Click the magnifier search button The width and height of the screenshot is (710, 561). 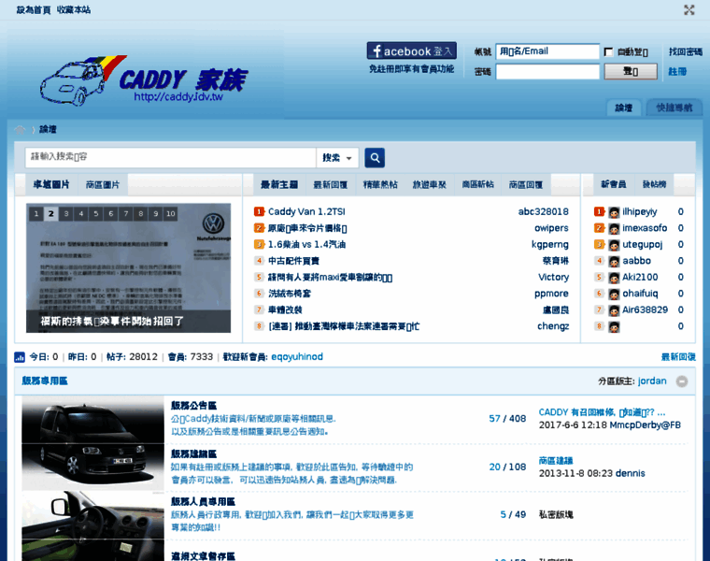pos(375,158)
